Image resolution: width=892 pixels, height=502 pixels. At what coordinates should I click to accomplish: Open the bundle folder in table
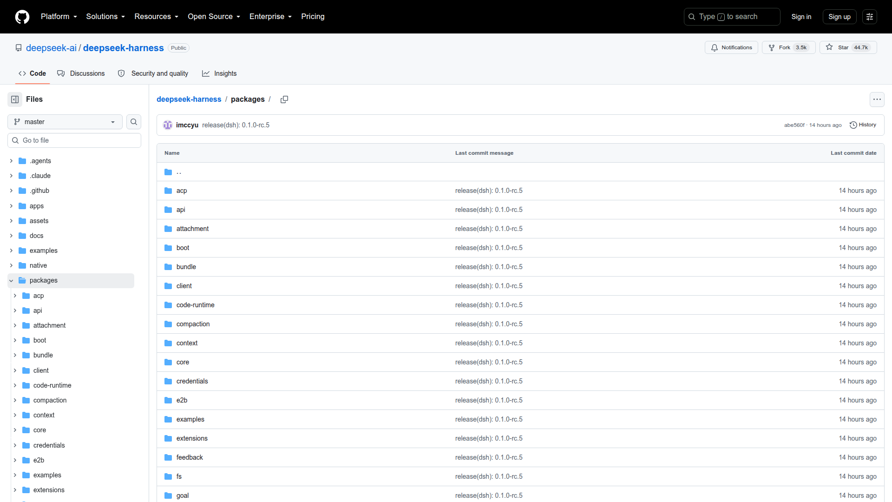[x=186, y=267]
